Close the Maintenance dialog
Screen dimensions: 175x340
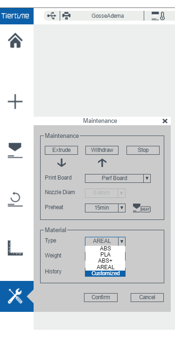point(165,121)
